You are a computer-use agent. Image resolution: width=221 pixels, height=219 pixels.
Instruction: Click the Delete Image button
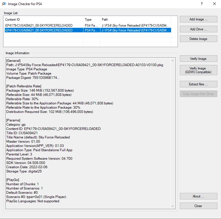tap(198, 39)
